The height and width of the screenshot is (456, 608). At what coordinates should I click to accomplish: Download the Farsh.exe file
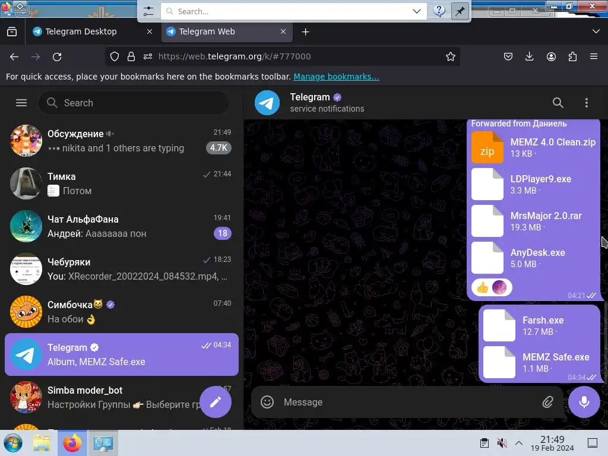(x=499, y=326)
